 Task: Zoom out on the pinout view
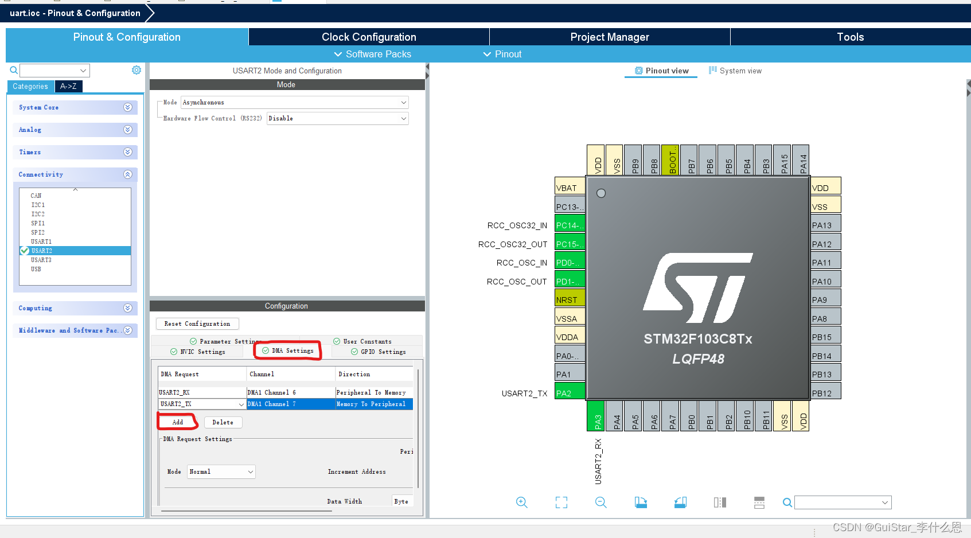601,502
